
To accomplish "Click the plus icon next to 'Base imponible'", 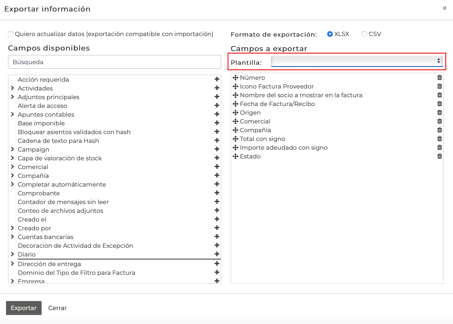I will [x=217, y=123].
